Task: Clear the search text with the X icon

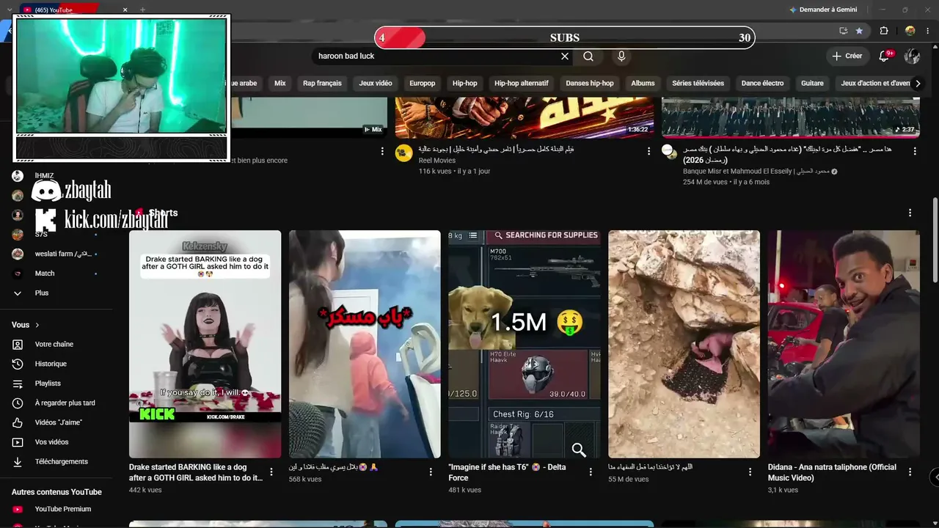Action: pos(565,56)
